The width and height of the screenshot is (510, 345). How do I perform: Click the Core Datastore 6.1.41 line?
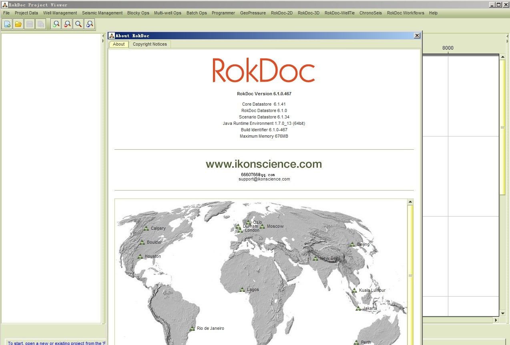pyautogui.click(x=264, y=104)
